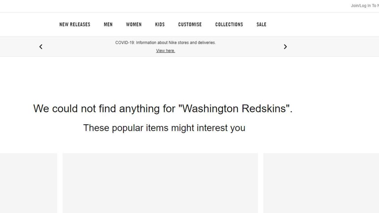Click 'These popular items might interest you' text

click(164, 128)
